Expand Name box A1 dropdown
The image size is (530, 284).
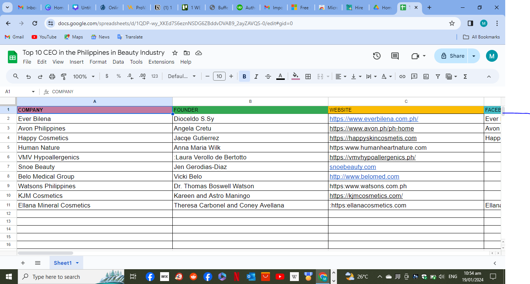click(x=33, y=92)
